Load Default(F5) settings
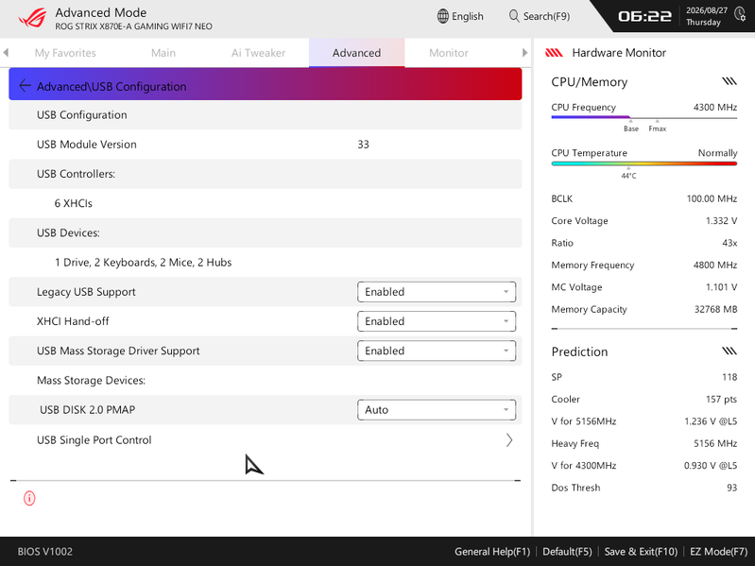 (x=567, y=552)
